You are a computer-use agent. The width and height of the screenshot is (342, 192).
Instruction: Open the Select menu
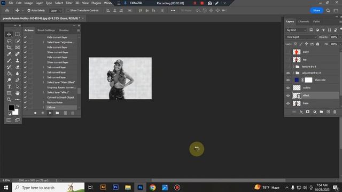pos(59,3)
